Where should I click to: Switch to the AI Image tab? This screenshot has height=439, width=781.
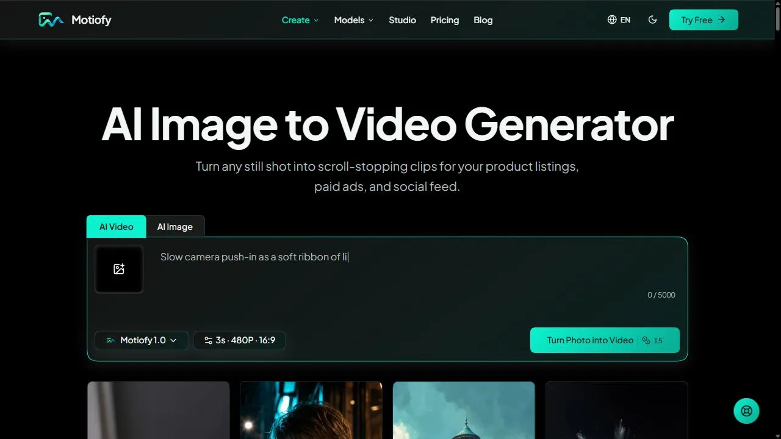point(175,227)
